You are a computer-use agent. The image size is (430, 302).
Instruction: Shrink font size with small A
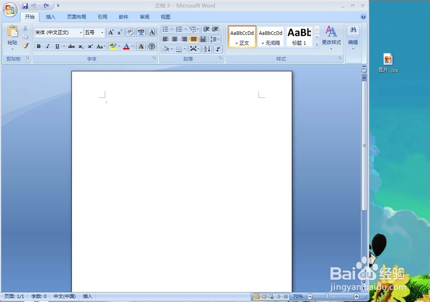(x=120, y=32)
